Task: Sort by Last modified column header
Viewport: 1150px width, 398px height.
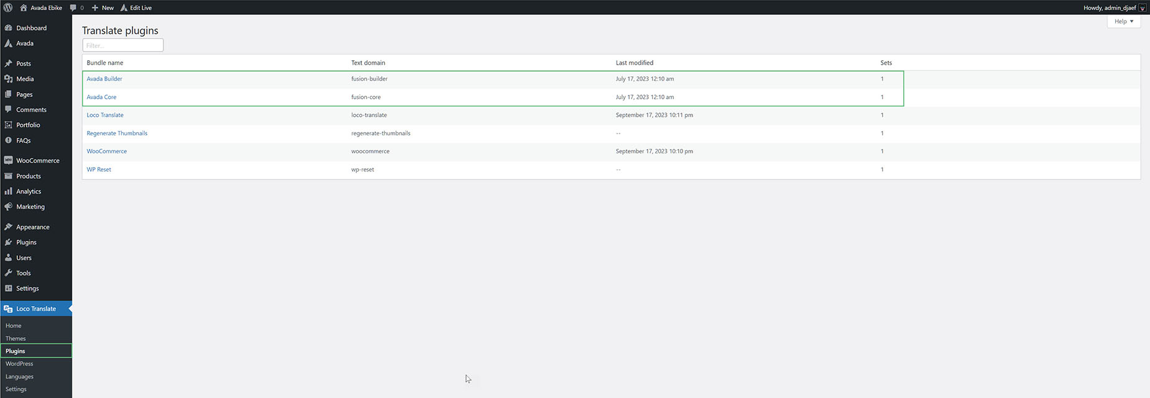Action: (635, 63)
